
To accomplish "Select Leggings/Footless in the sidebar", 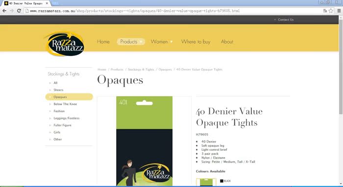I will pos(67,118).
